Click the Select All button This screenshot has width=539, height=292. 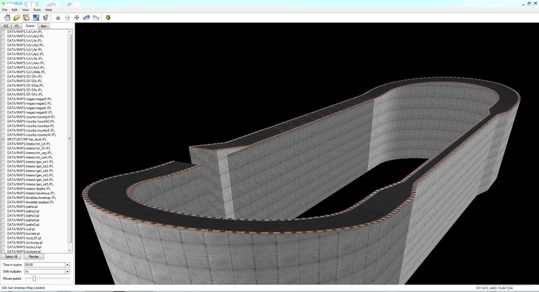click(x=11, y=256)
